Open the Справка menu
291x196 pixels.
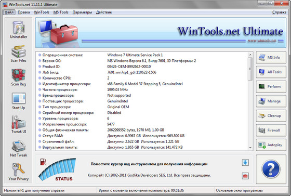[x=279, y=12]
